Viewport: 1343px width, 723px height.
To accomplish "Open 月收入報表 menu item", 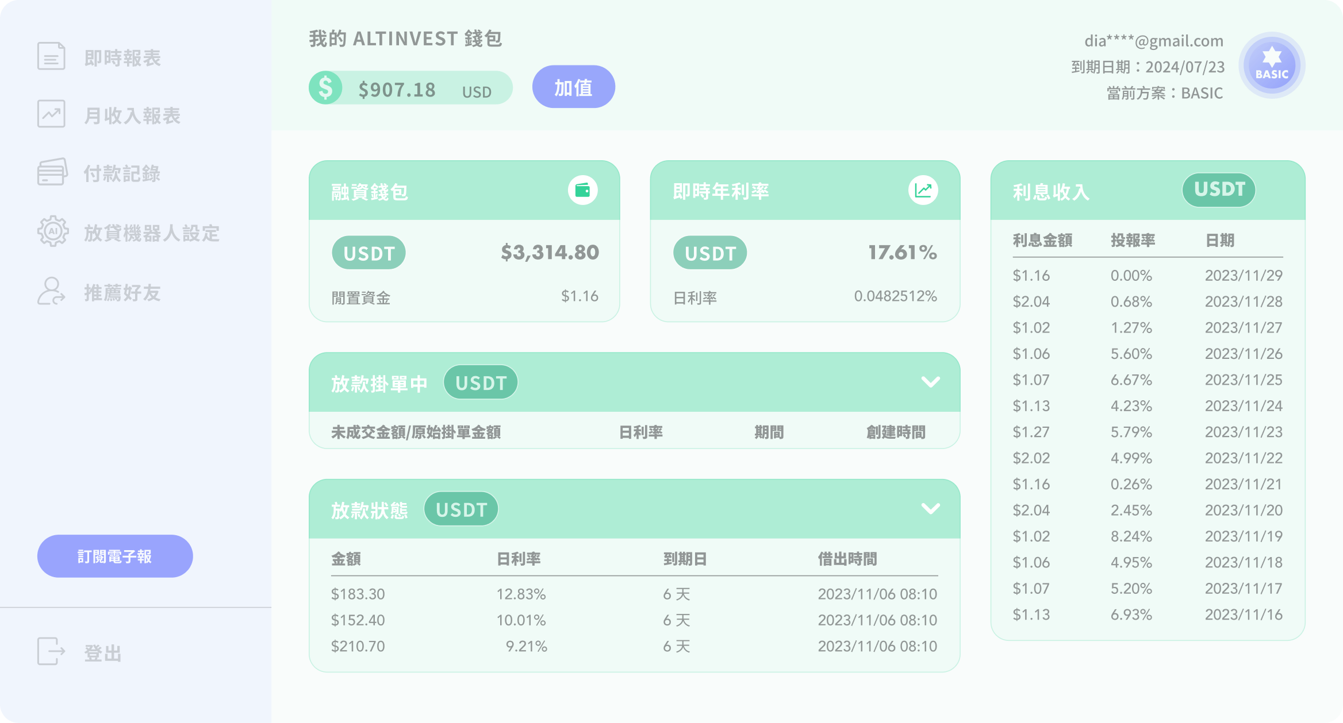I will pyautogui.click(x=132, y=115).
